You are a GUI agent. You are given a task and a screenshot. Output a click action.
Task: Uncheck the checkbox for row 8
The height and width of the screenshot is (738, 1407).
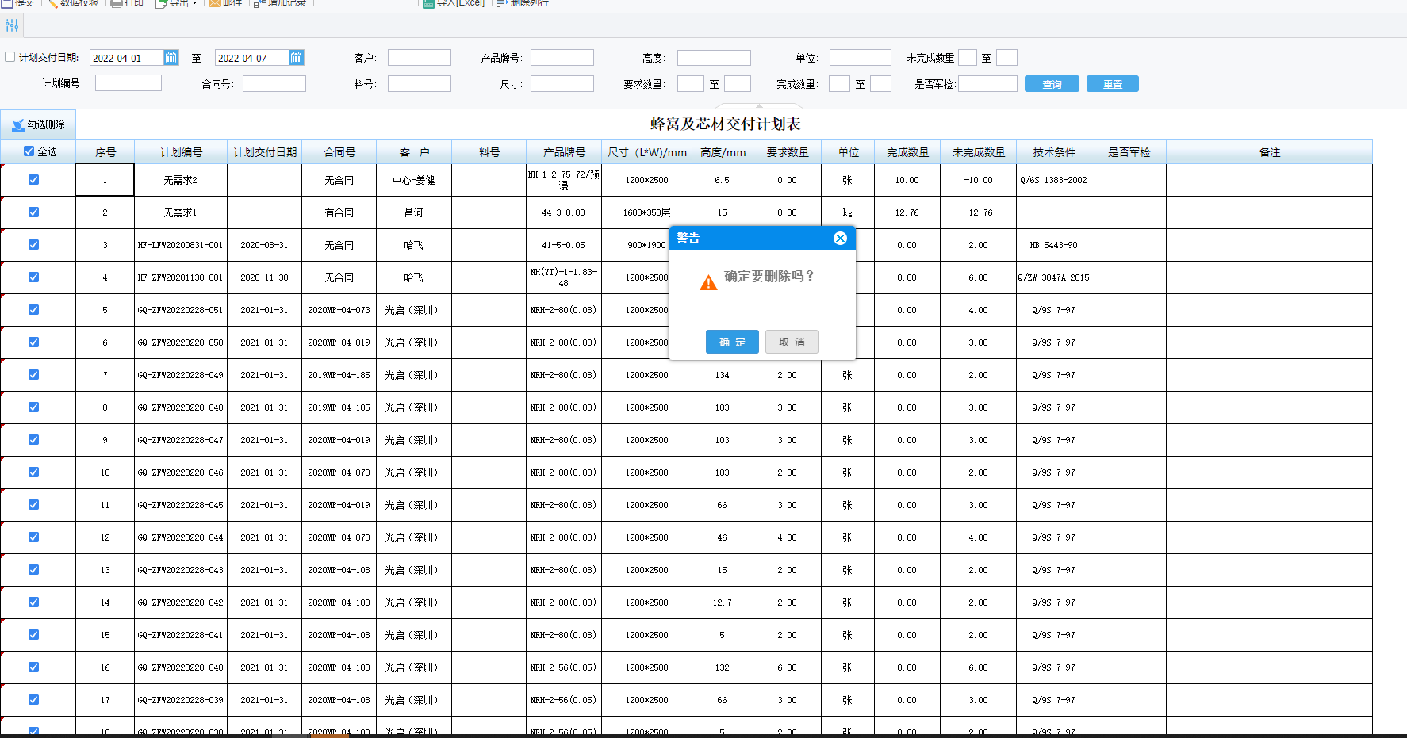coord(33,407)
